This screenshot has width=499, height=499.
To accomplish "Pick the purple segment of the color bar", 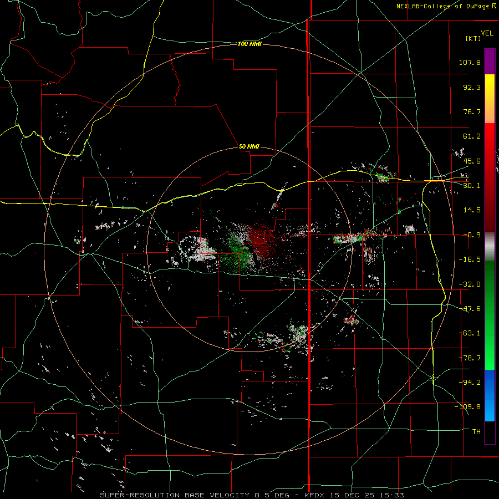I will [490, 62].
